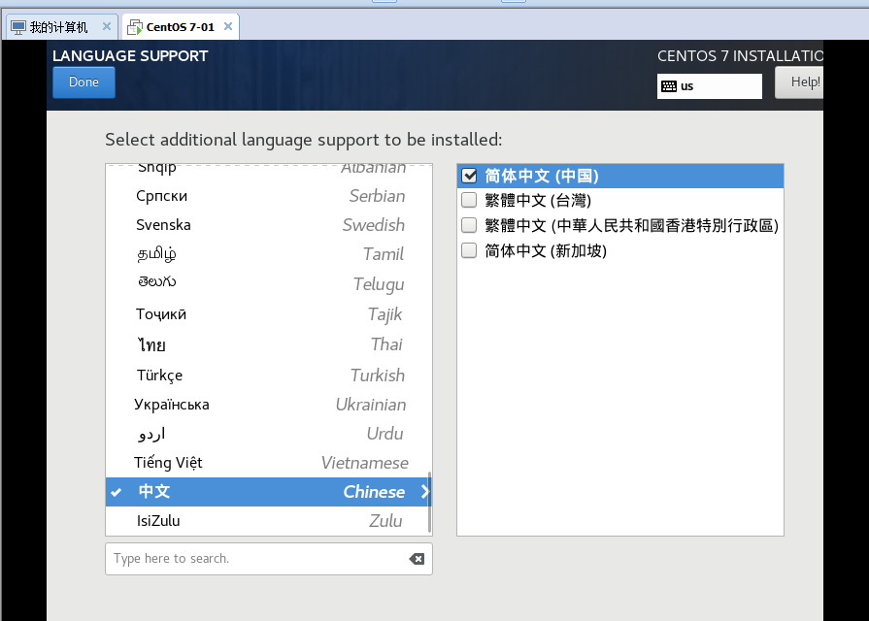Uncheck 简体中文 (中国) checkbox
The height and width of the screenshot is (621, 869).
469,176
